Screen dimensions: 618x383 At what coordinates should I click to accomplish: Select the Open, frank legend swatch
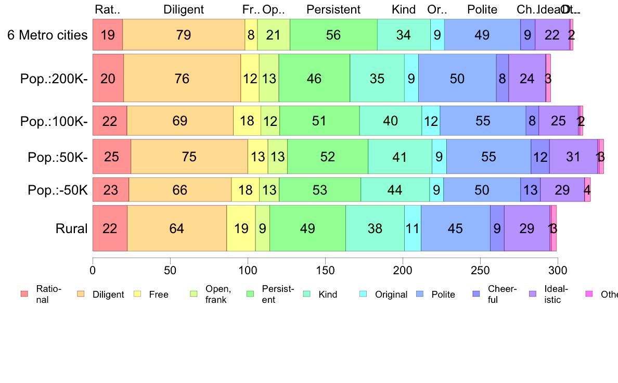pos(194,294)
